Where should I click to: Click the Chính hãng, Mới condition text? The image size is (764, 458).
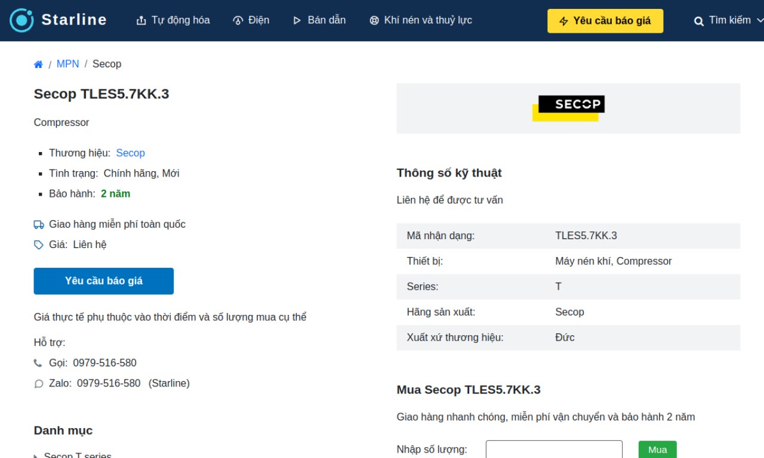pos(141,174)
